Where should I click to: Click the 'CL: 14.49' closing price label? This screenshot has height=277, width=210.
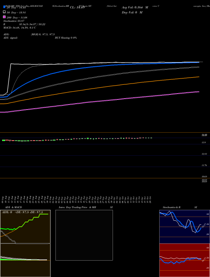point(77,8)
